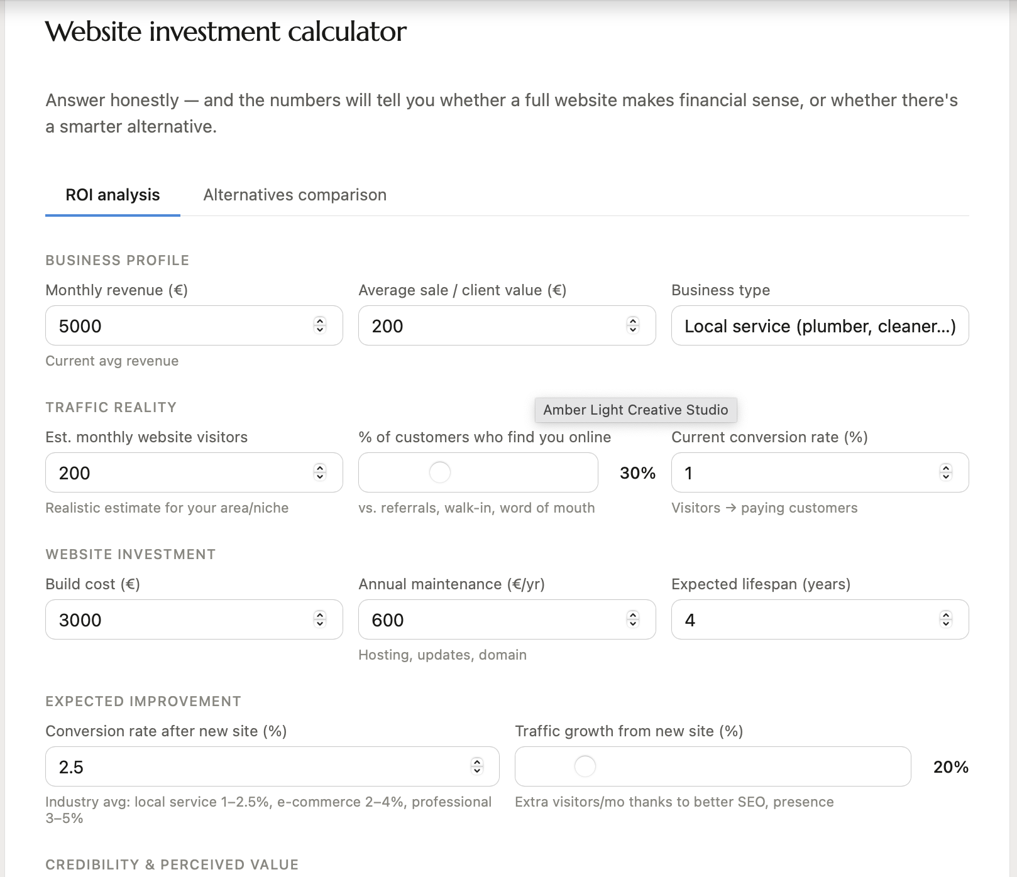Click the 30% slider value text
The width and height of the screenshot is (1017, 877).
point(637,473)
